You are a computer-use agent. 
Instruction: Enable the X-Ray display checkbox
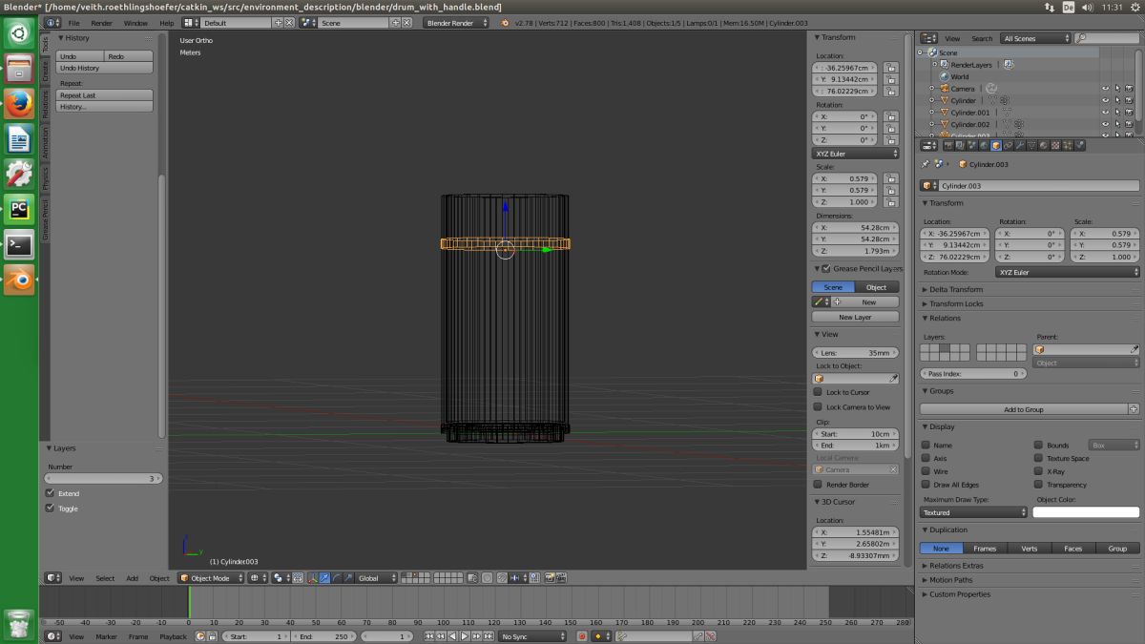tap(1038, 471)
